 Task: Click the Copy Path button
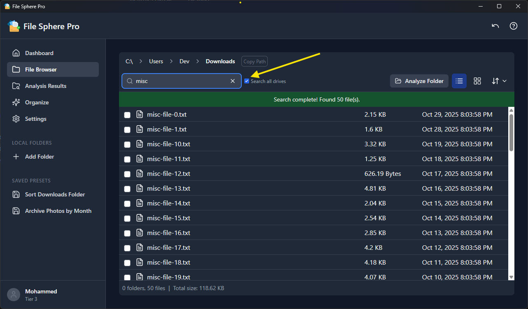(255, 62)
